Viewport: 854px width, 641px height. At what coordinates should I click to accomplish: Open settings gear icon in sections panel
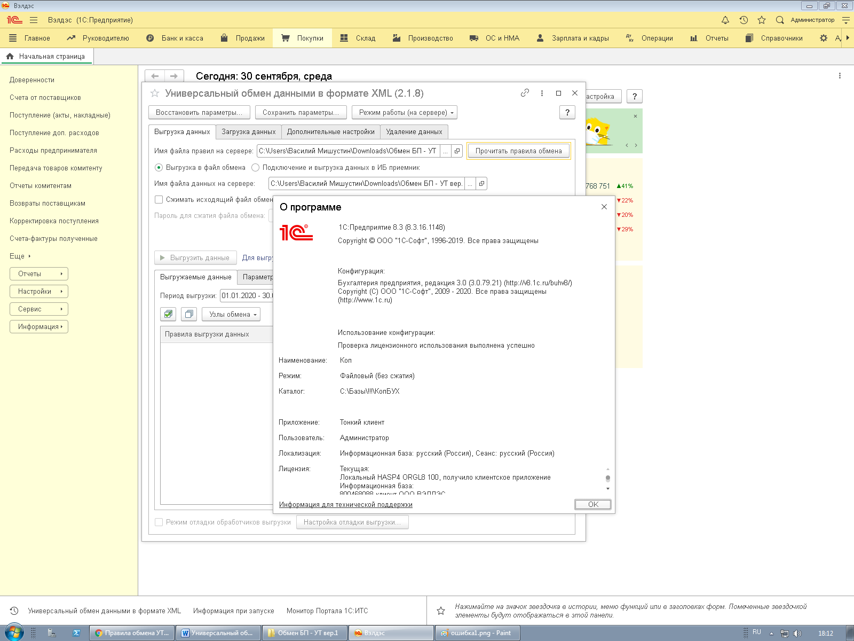pyautogui.click(x=824, y=38)
